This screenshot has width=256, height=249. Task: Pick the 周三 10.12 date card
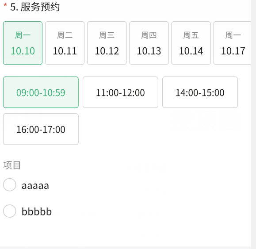point(107,43)
